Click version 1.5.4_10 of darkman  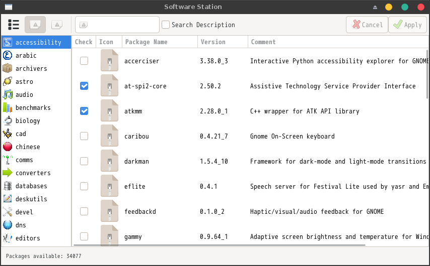point(214,161)
